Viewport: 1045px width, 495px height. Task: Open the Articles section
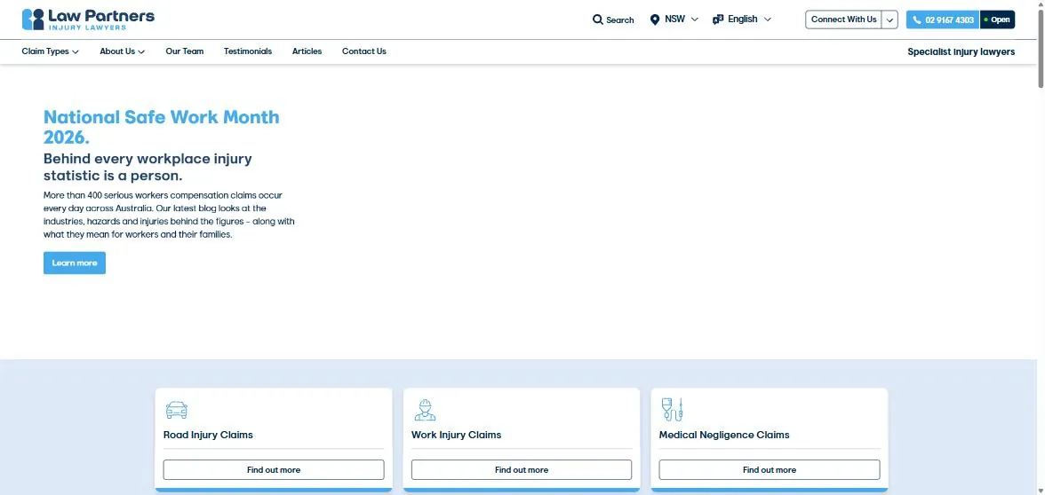pyautogui.click(x=307, y=51)
